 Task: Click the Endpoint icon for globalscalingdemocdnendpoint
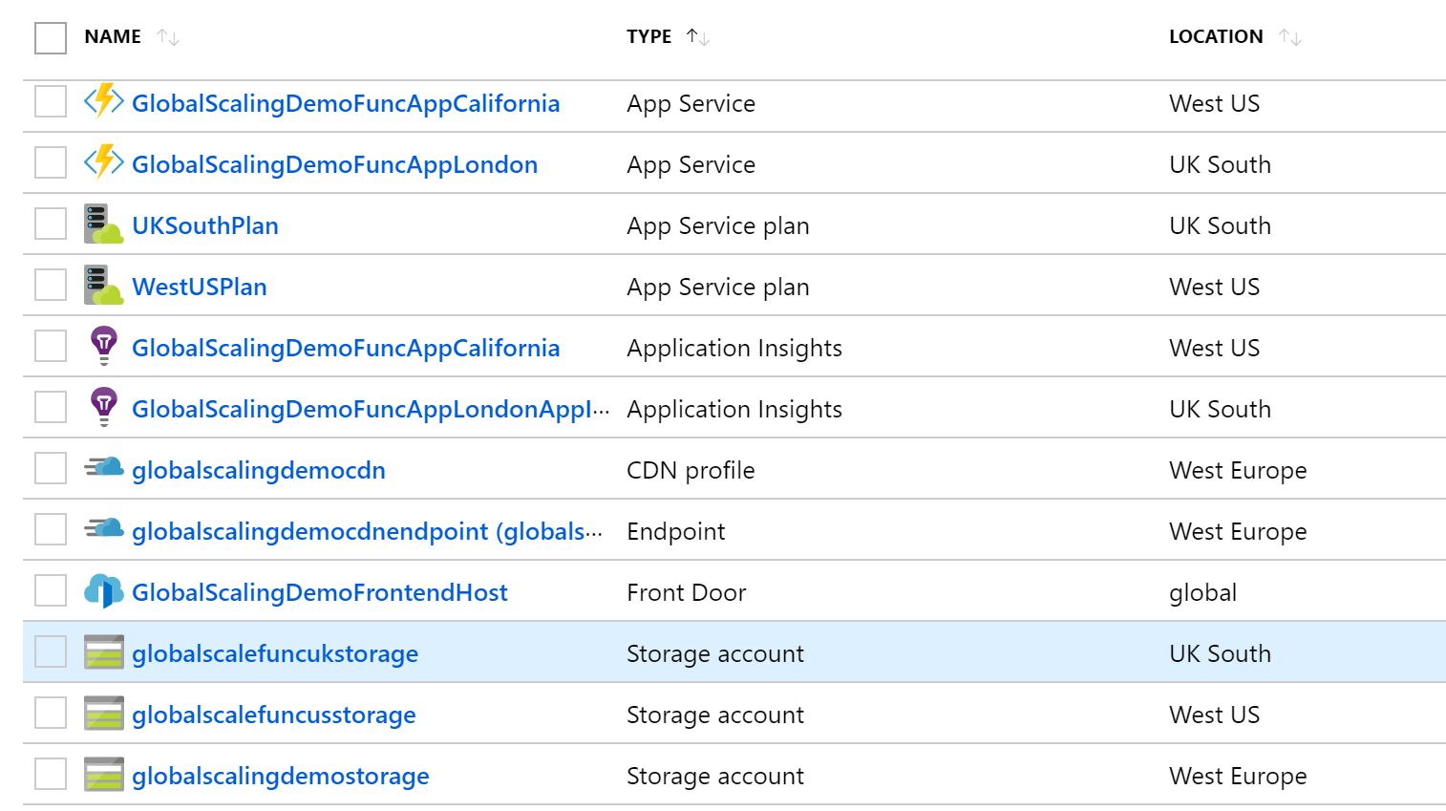(103, 528)
